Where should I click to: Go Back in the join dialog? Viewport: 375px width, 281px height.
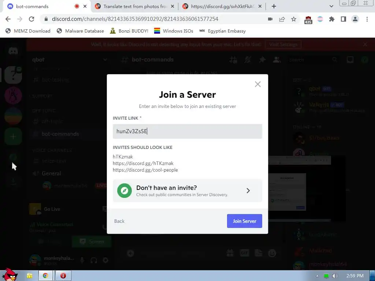(x=119, y=221)
